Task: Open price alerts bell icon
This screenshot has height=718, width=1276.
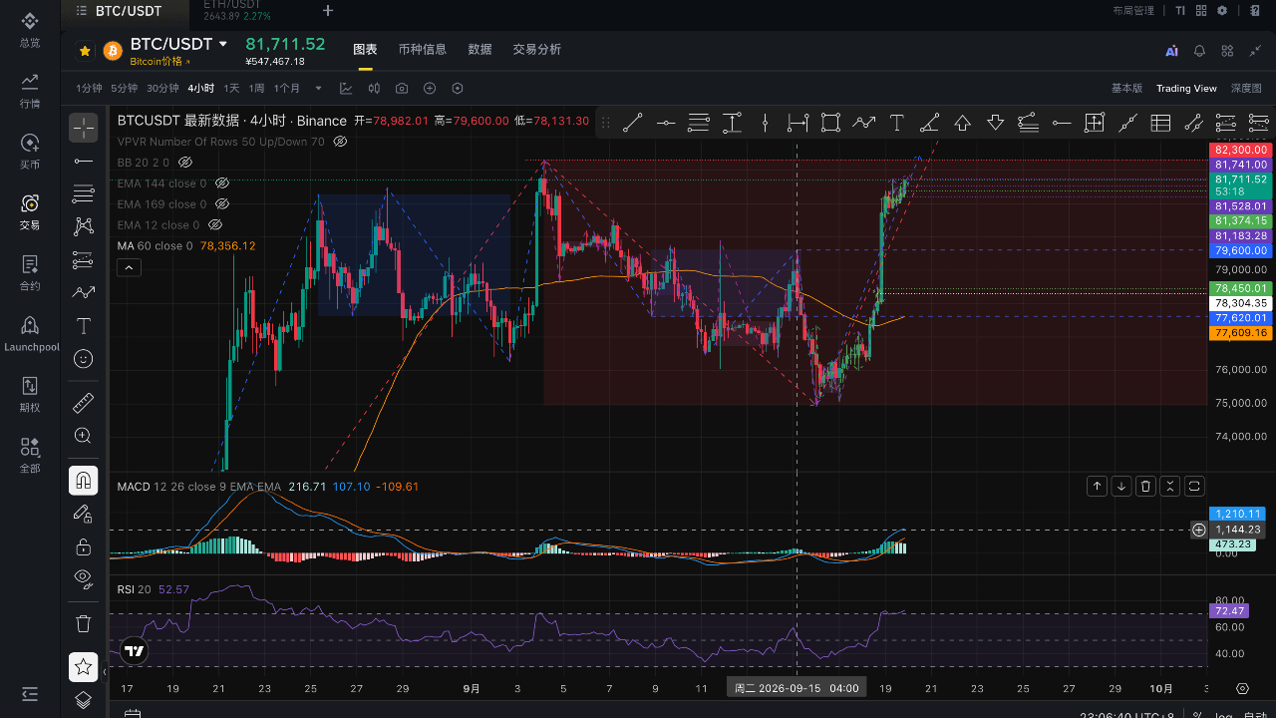Action: click(x=1200, y=51)
